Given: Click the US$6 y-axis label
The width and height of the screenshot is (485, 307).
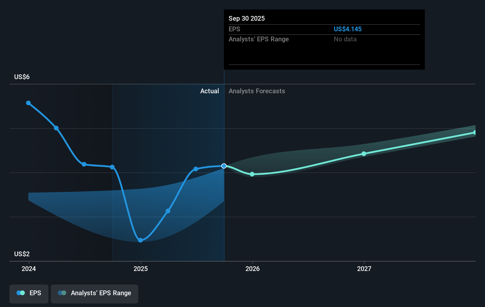Looking at the screenshot, I should [x=22, y=77].
